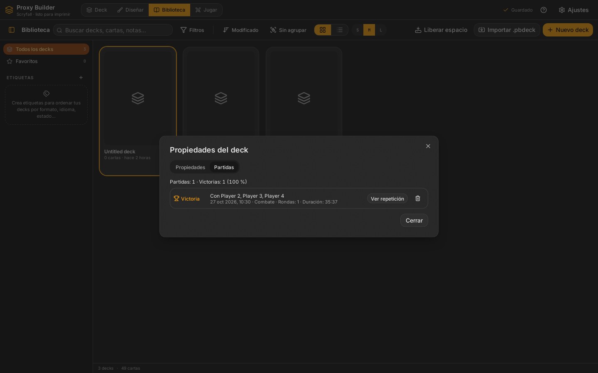Focus the Buscar decks search field
Viewport: 598px width, 373px height.
pyautogui.click(x=113, y=30)
